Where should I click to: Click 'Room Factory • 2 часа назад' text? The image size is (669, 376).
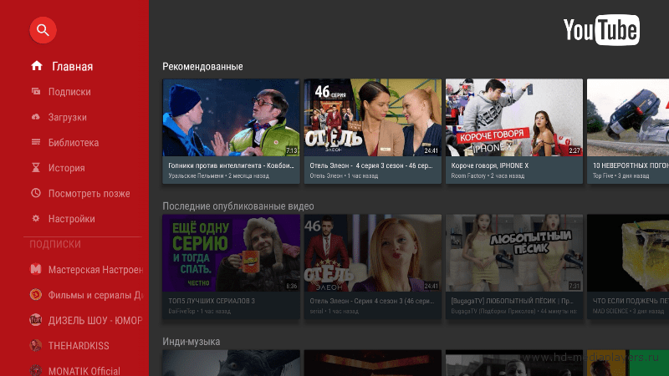(x=488, y=175)
